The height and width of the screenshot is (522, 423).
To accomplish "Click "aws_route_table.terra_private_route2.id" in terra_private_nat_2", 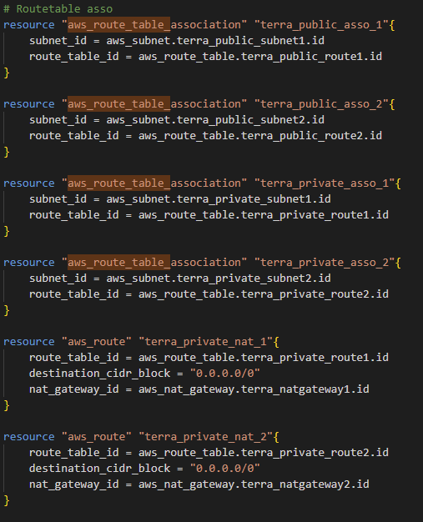I will pyautogui.click(x=264, y=453).
